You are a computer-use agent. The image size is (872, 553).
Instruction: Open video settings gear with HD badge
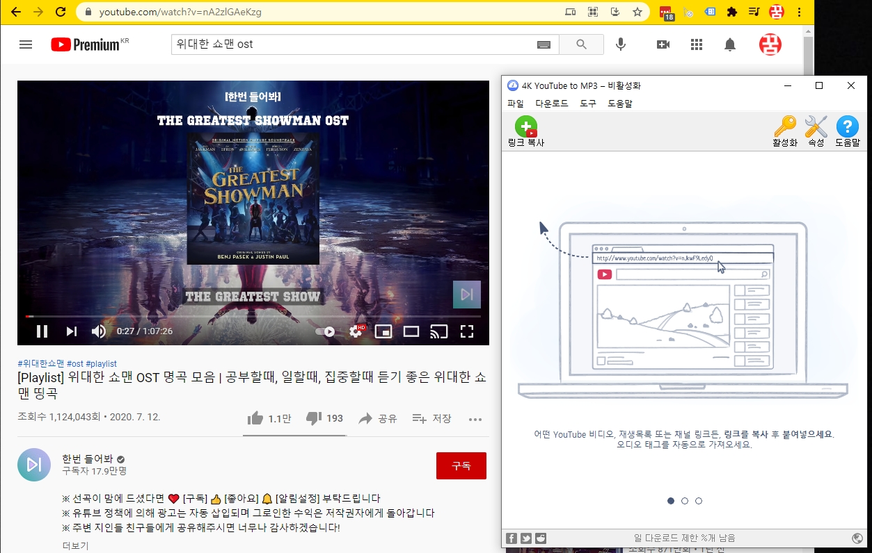point(356,331)
